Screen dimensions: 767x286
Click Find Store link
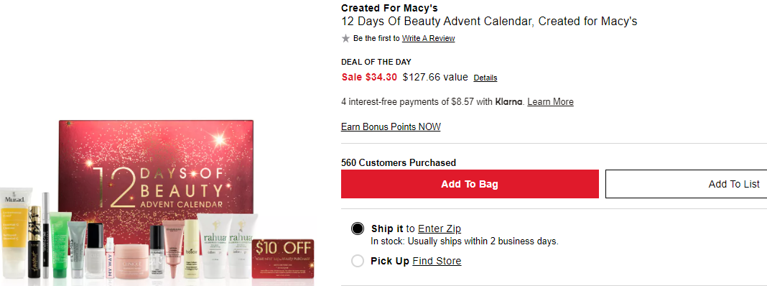[x=437, y=261]
